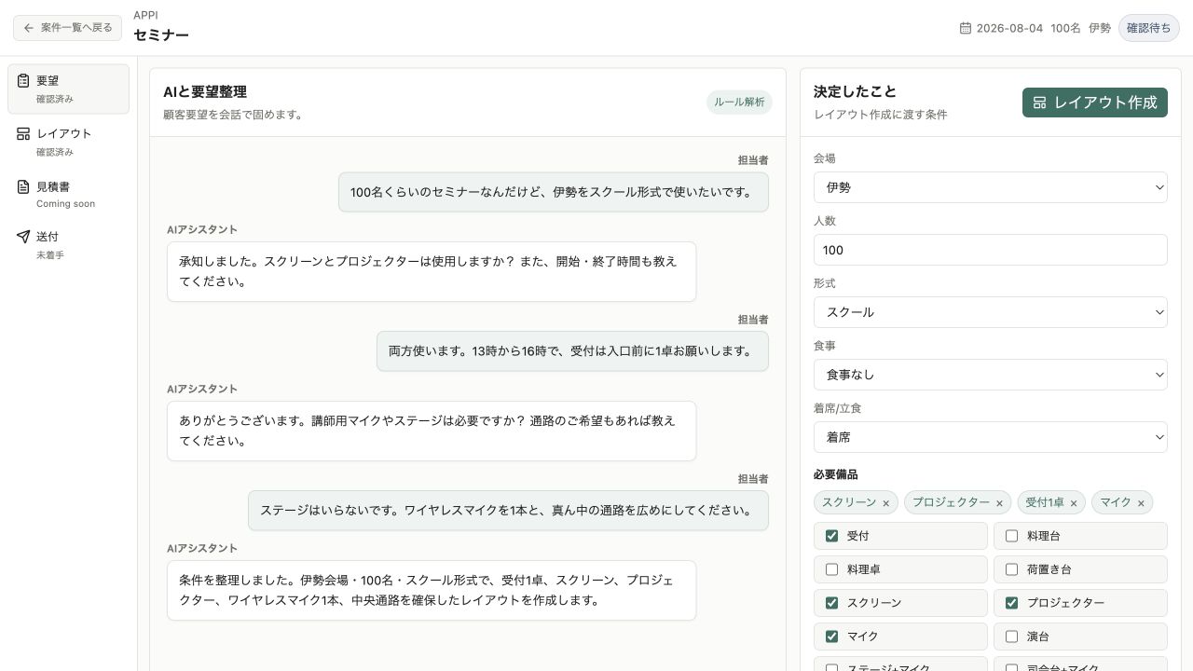This screenshot has width=1193, height=671.
Task: Go to the 要望 step in the sidebar
Action: (68, 89)
